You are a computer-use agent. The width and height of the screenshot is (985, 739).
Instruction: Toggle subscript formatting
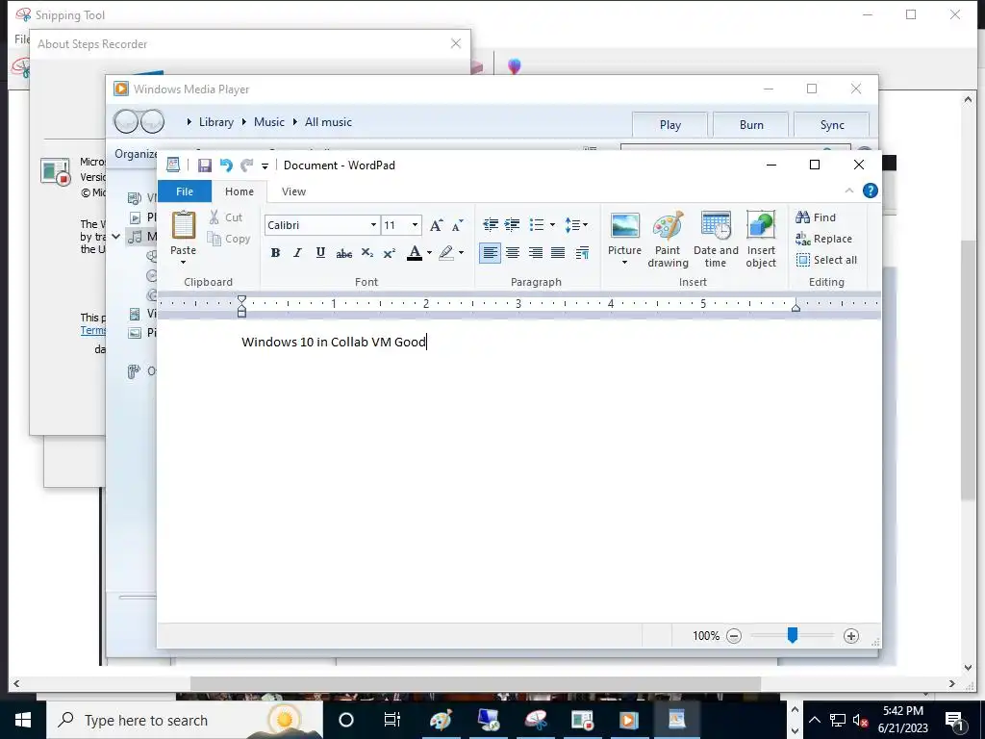pos(367,253)
